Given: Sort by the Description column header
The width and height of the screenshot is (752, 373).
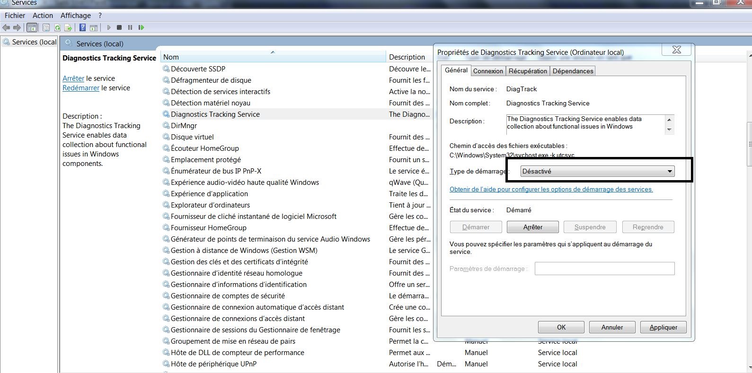Looking at the screenshot, I should pyautogui.click(x=409, y=57).
